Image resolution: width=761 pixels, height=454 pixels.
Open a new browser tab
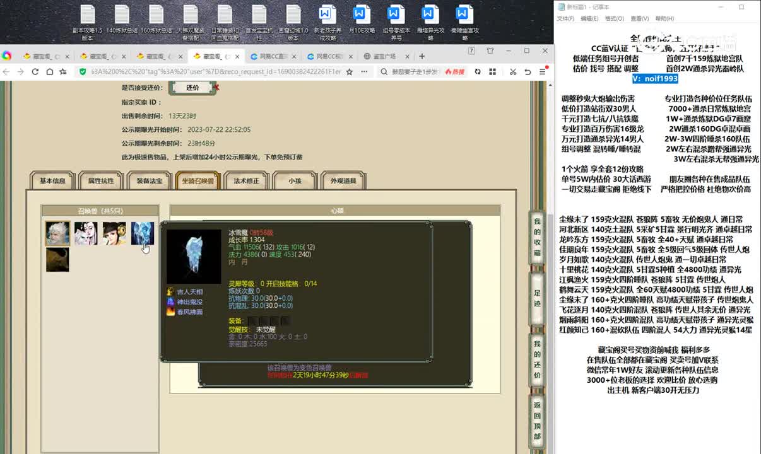coord(422,56)
